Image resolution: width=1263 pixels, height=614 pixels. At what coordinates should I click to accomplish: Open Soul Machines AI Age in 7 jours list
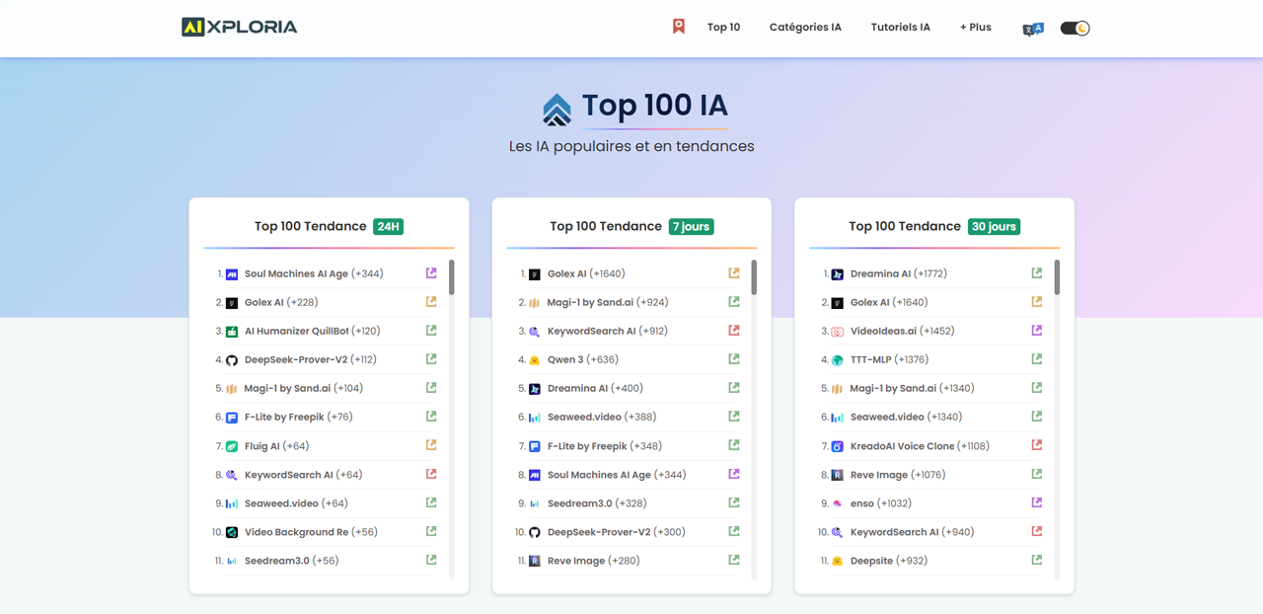[599, 475]
